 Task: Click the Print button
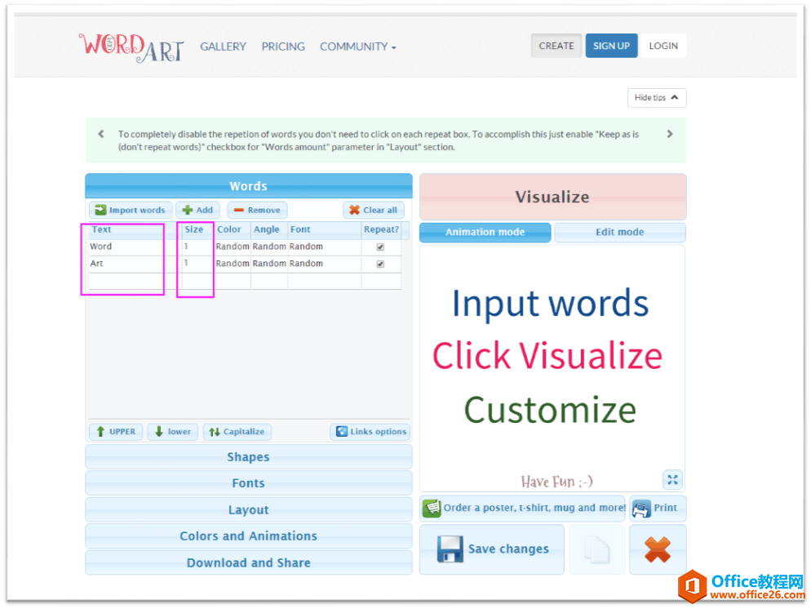(x=657, y=508)
